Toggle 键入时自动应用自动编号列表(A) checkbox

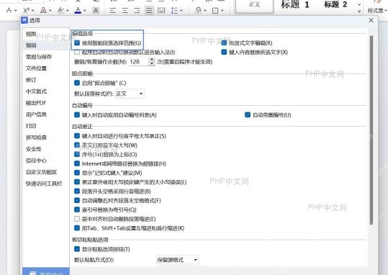(x=77, y=115)
